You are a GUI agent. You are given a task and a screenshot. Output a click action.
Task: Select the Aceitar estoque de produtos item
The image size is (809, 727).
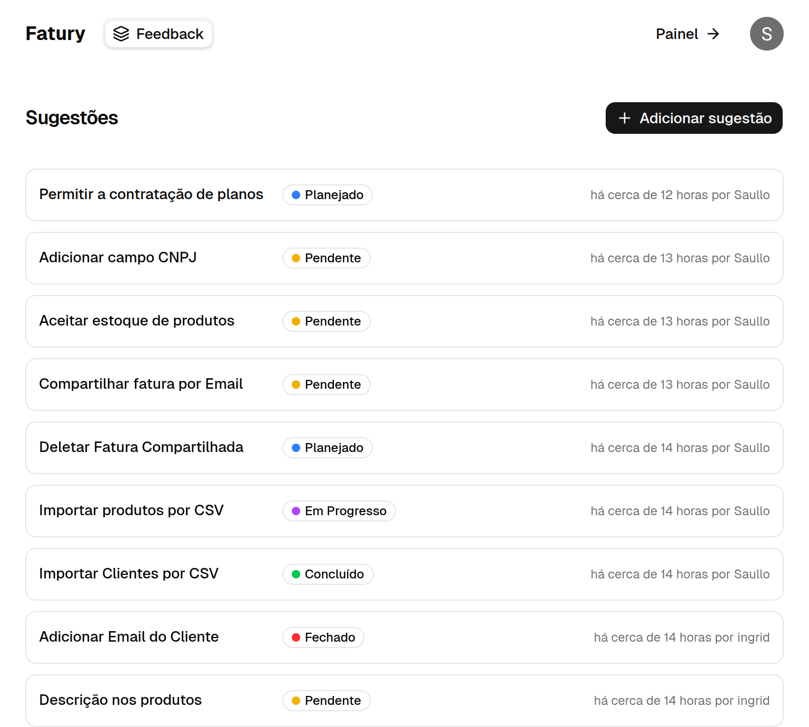coord(137,321)
